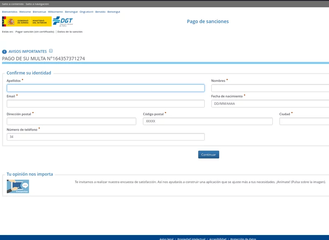Screen dimensions: 329x240
Task: Click the Gobierno de España Ministerio logo
Action: pos(26,21)
